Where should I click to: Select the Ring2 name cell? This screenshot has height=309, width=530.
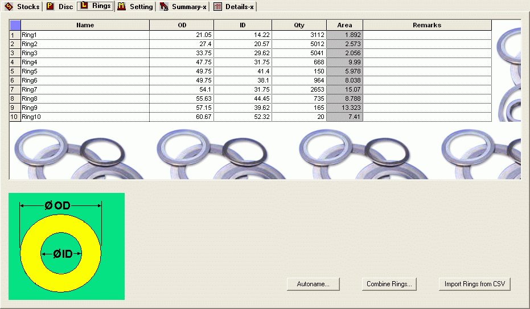pos(85,44)
